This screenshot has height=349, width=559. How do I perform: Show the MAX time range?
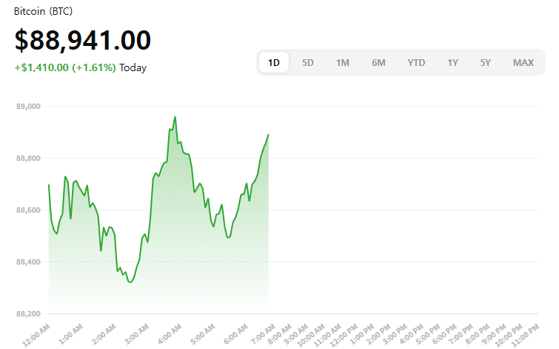pos(523,63)
